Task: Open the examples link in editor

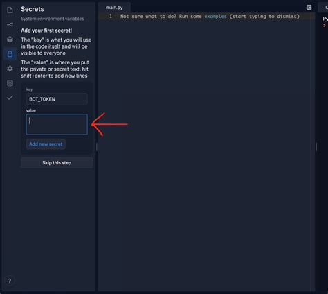Action: pos(215,17)
